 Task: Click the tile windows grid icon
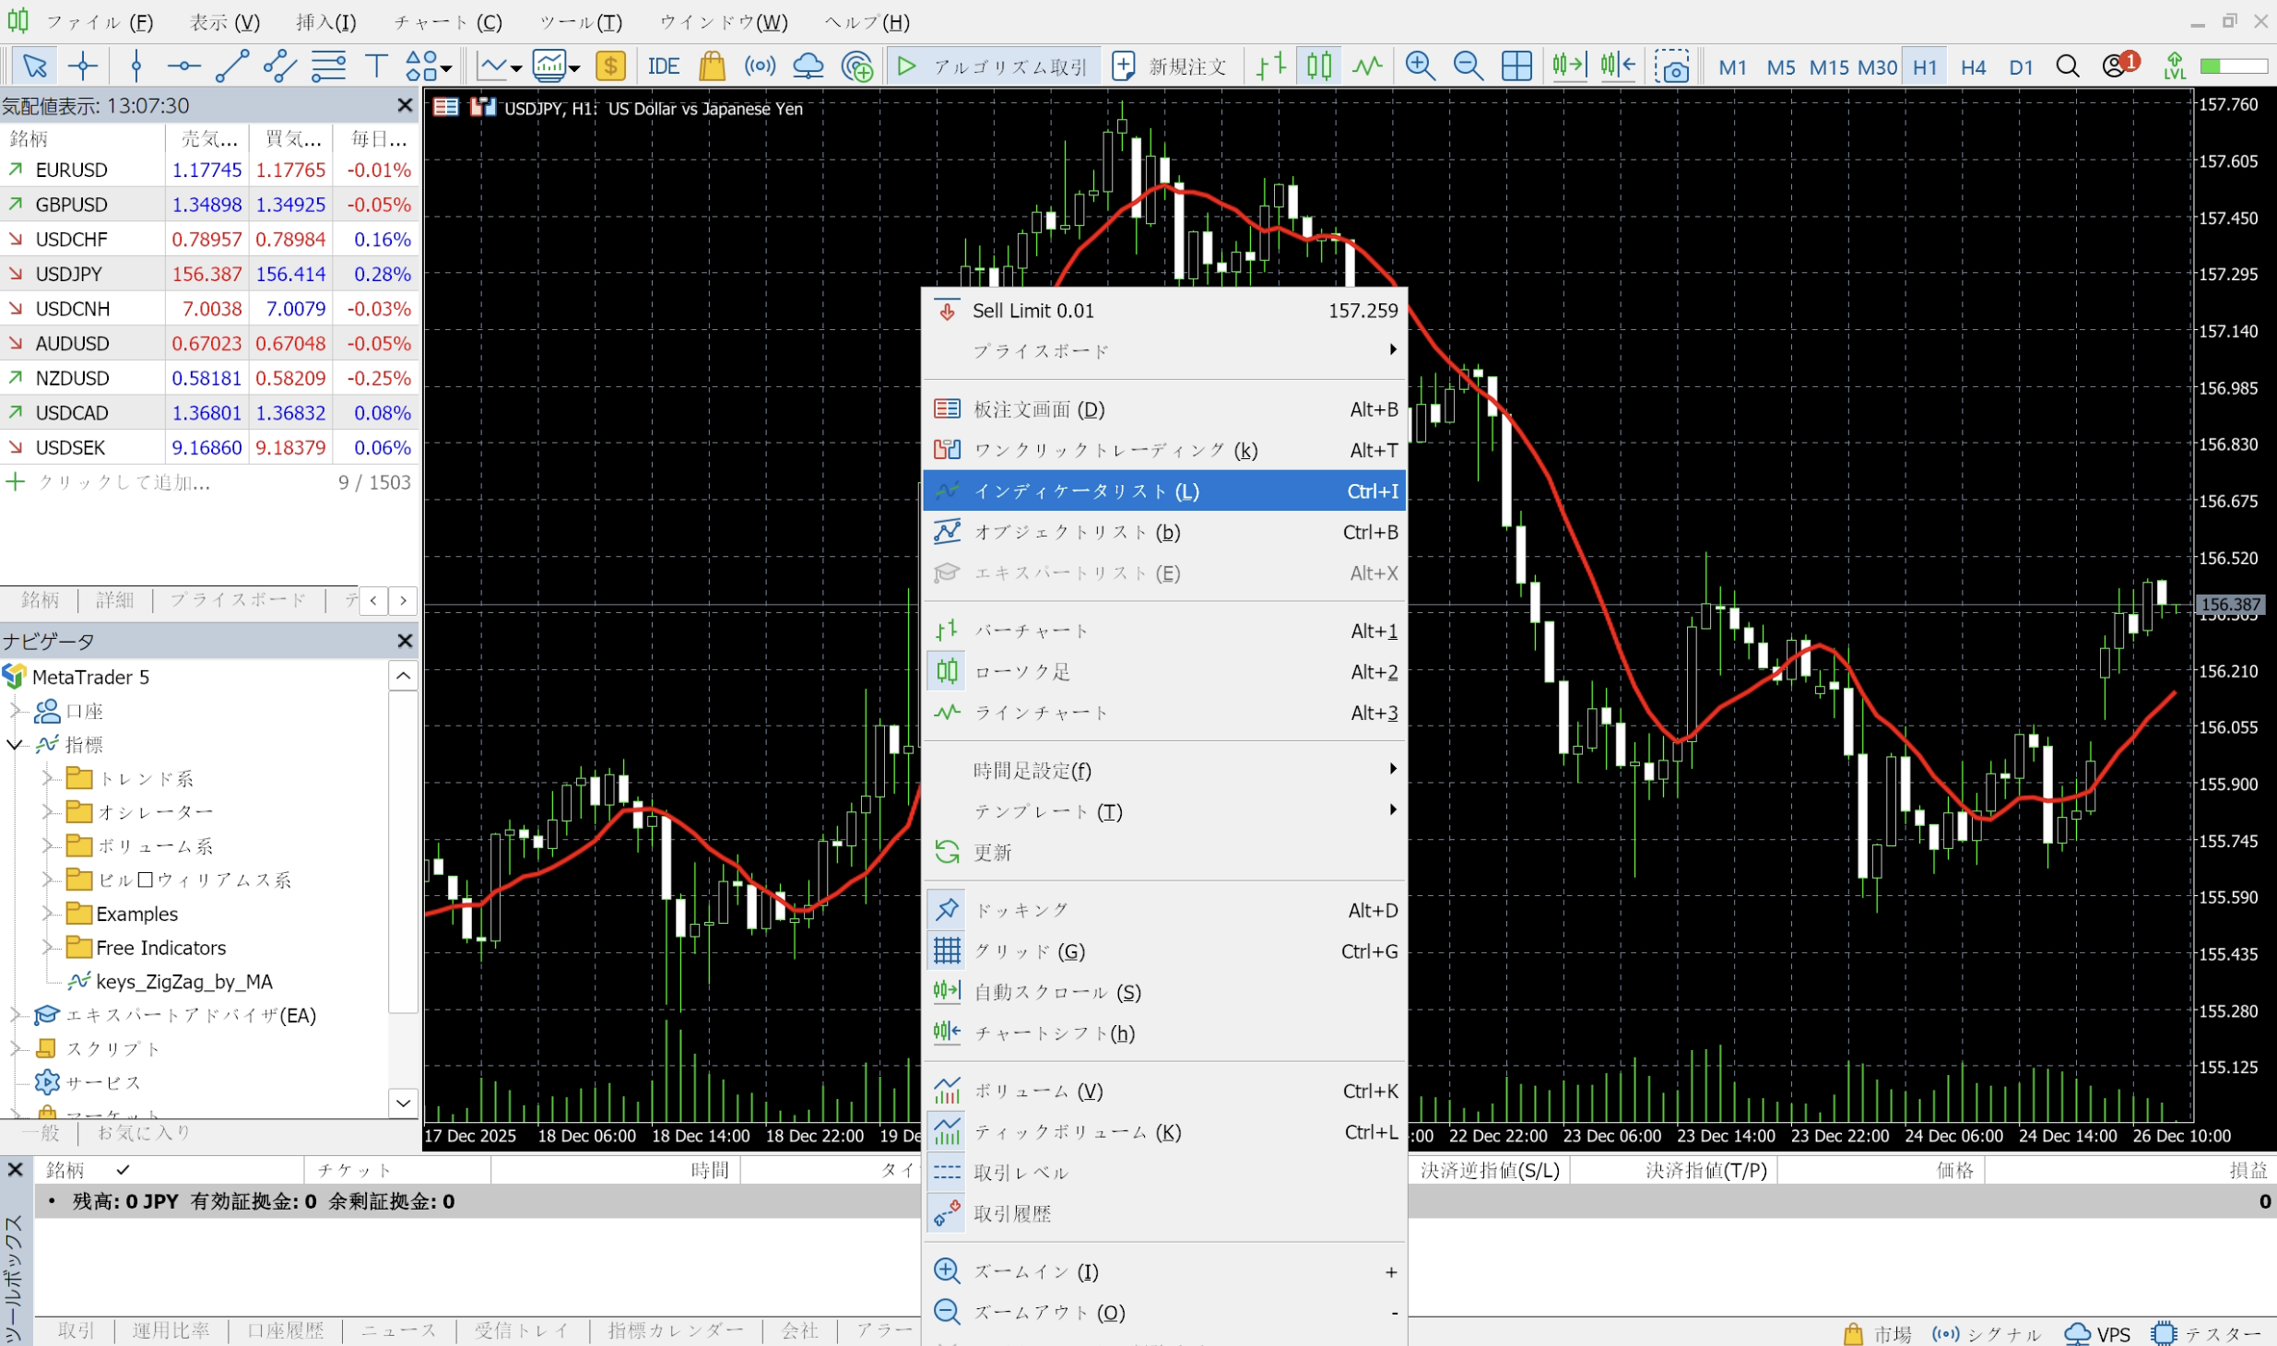click(x=1516, y=65)
